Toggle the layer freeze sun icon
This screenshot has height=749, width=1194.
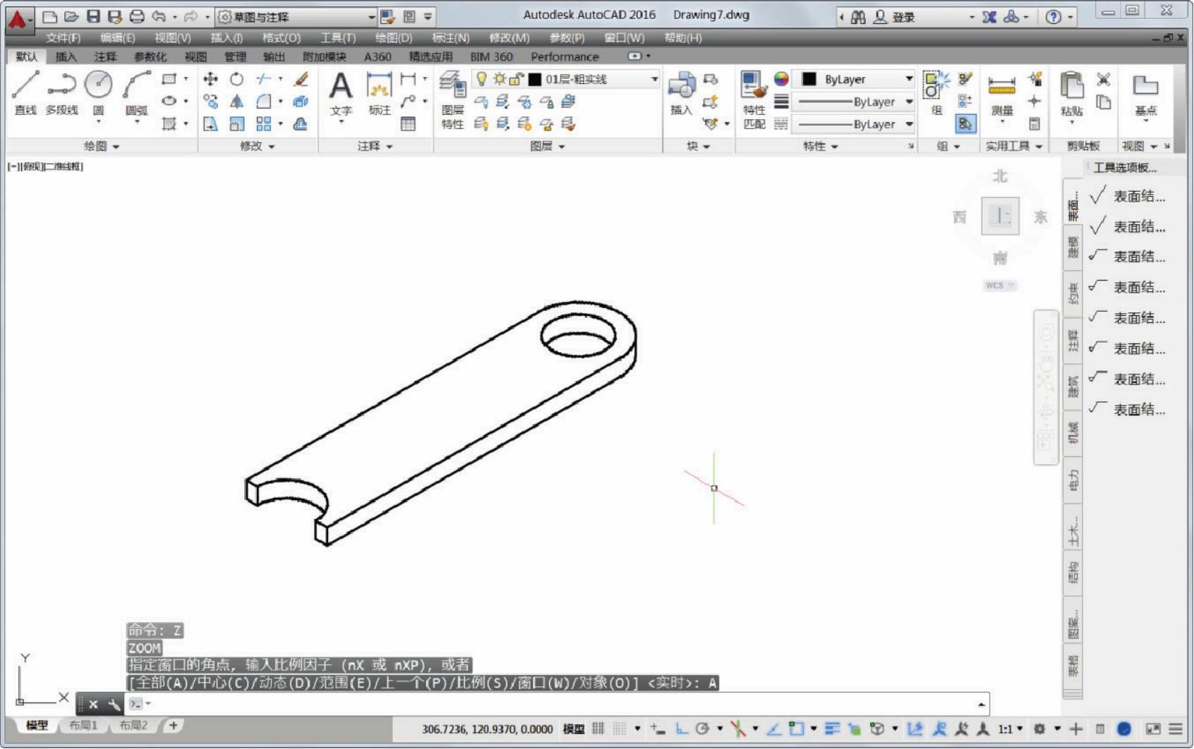pyautogui.click(x=499, y=79)
